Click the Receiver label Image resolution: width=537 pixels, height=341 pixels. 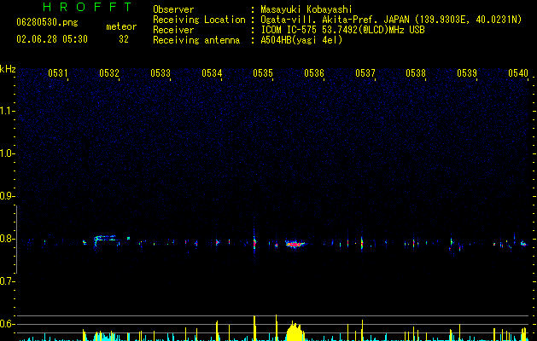pyautogui.click(x=173, y=30)
